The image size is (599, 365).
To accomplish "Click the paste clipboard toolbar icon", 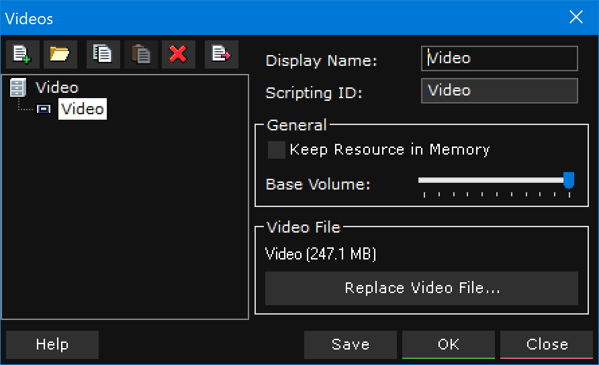I will point(141,54).
